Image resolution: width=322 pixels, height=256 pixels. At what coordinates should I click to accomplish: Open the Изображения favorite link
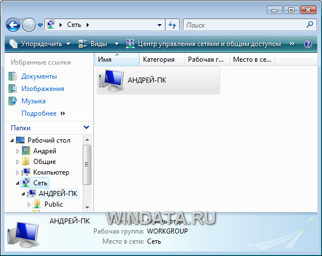click(x=43, y=89)
